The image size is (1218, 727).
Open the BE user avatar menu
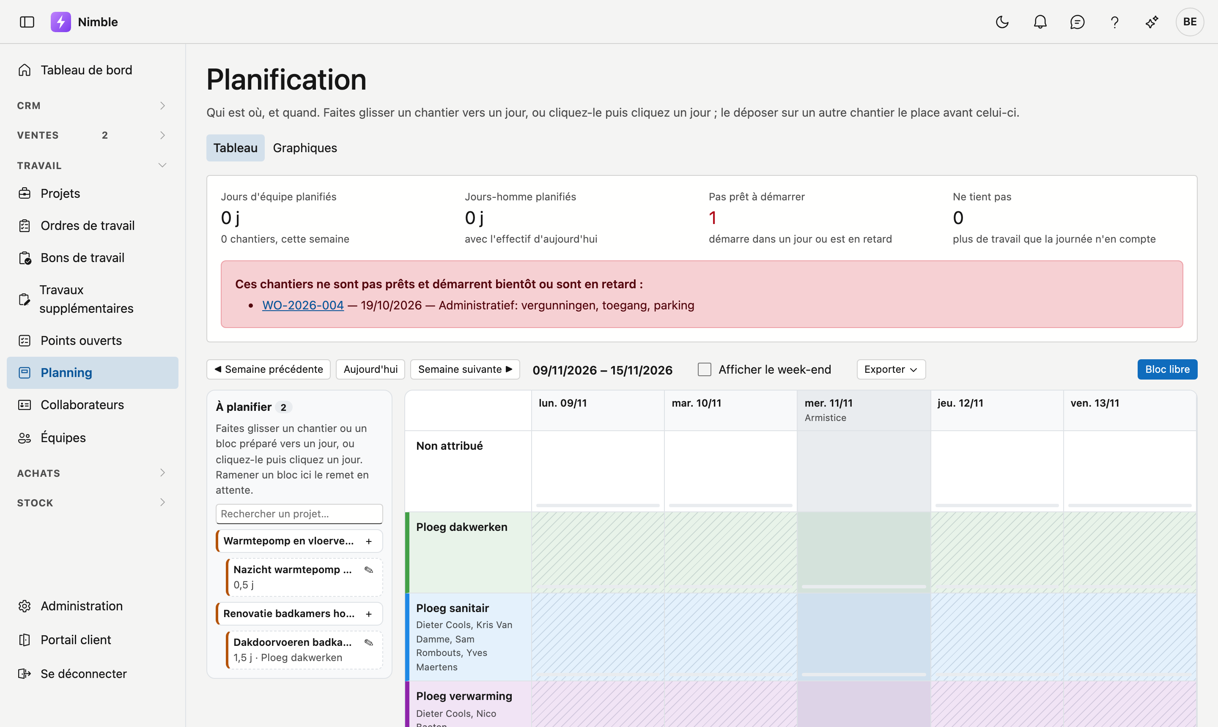click(1190, 22)
